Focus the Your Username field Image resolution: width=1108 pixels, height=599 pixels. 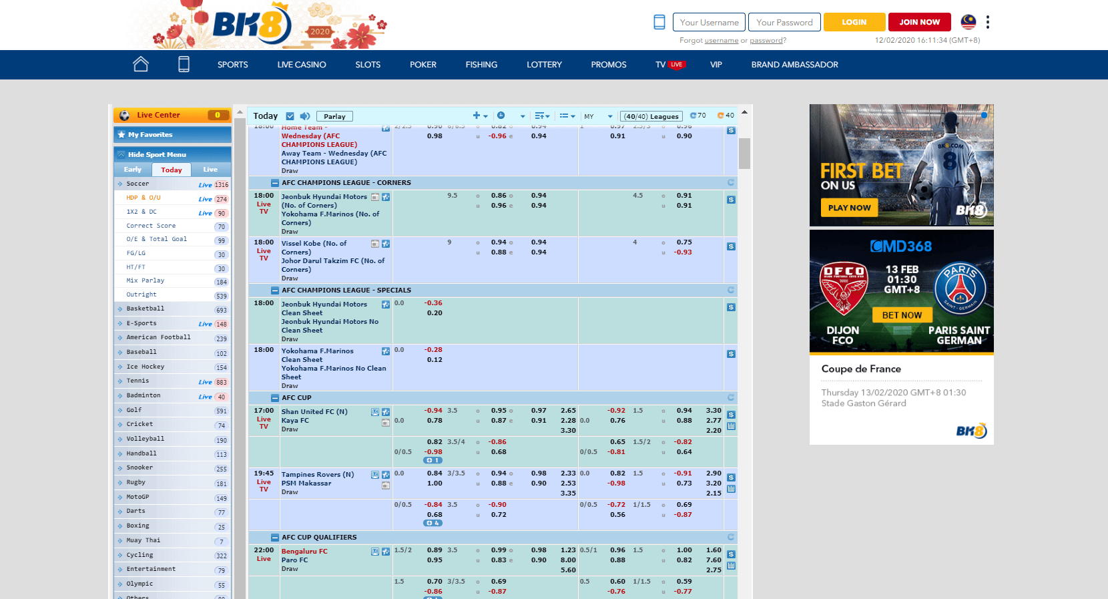[709, 22]
